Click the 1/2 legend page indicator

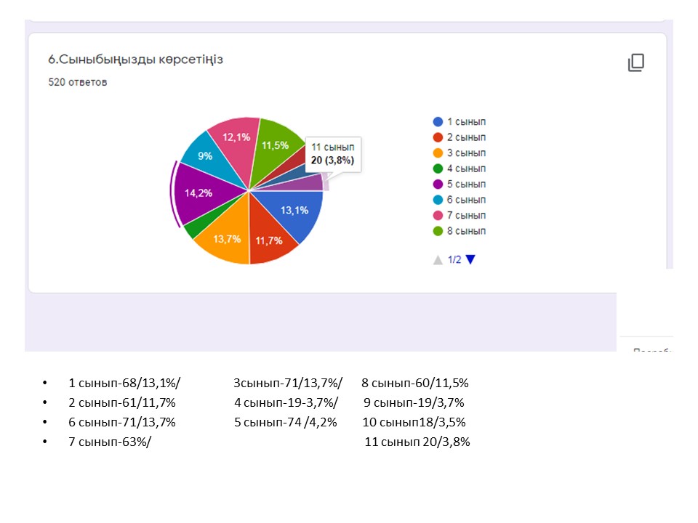pos(454,259)
